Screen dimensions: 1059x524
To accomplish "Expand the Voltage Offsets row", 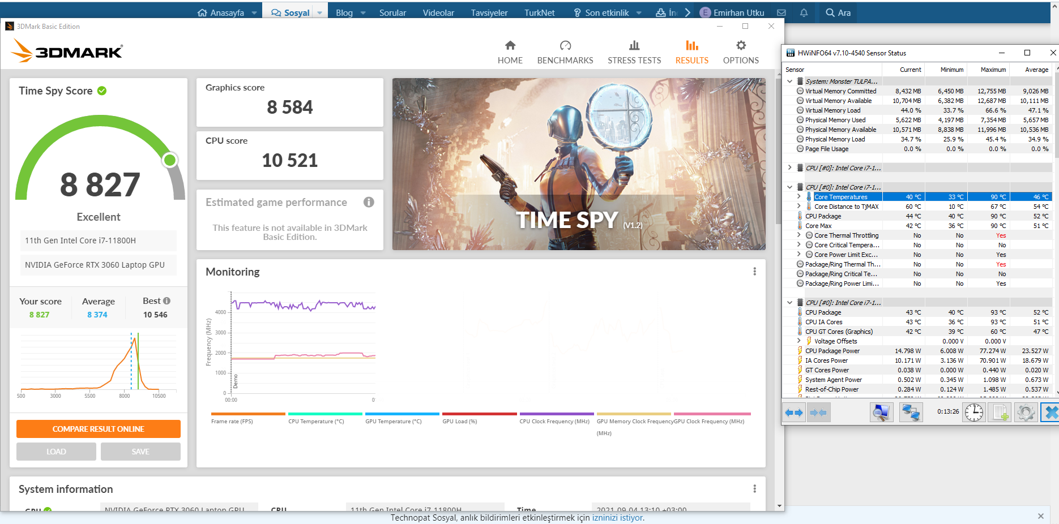I will (x=798, y=341).
